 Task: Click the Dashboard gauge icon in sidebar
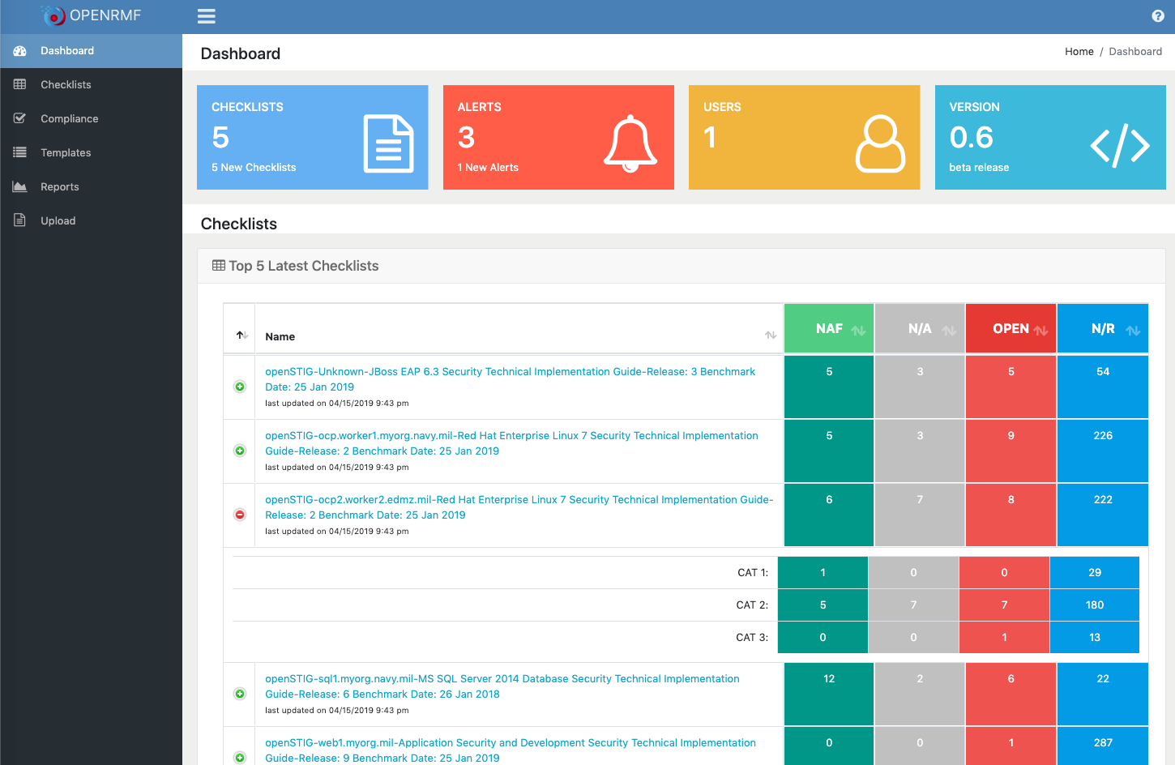(20, 50)
